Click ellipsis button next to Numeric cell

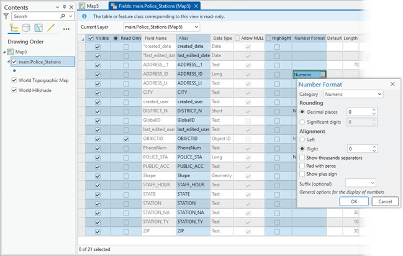(x=323, y=75)
